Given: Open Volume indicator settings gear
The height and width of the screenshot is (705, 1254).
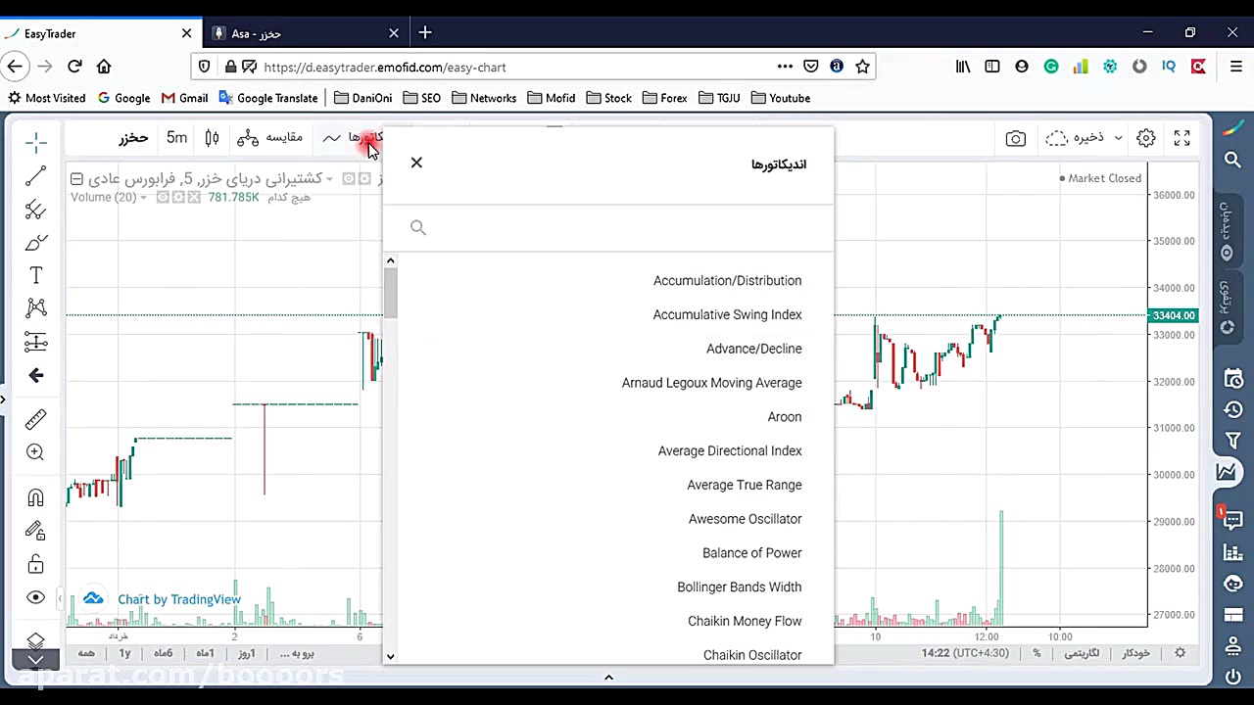Looking at the screenshot, I should (x=178, y=198).
